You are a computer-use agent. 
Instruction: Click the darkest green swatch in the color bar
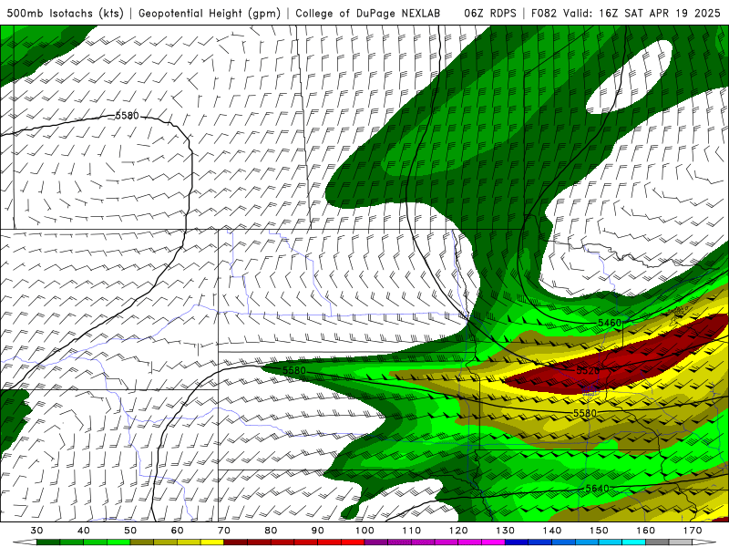(x=48, y=543)
